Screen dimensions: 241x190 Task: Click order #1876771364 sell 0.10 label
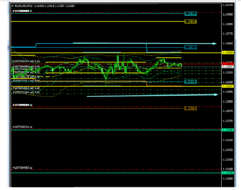point(26,92)
